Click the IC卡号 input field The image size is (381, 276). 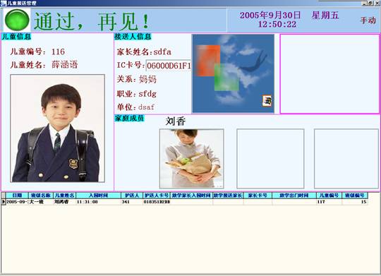[x=169, y=66]
